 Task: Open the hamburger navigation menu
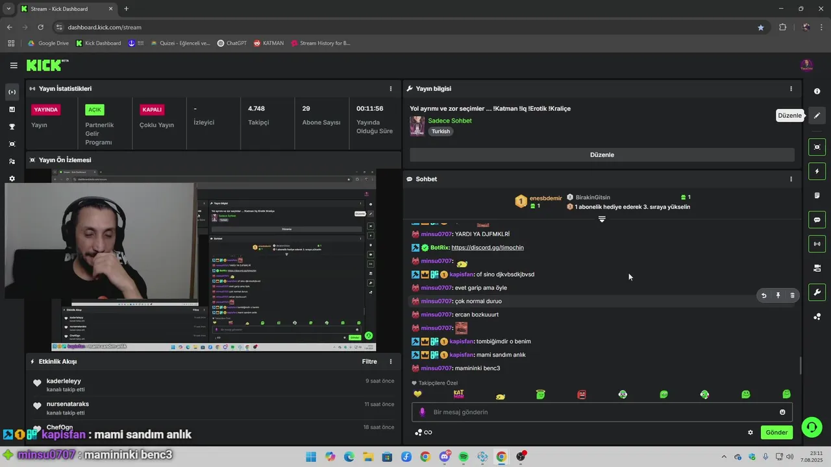(14, 65)
